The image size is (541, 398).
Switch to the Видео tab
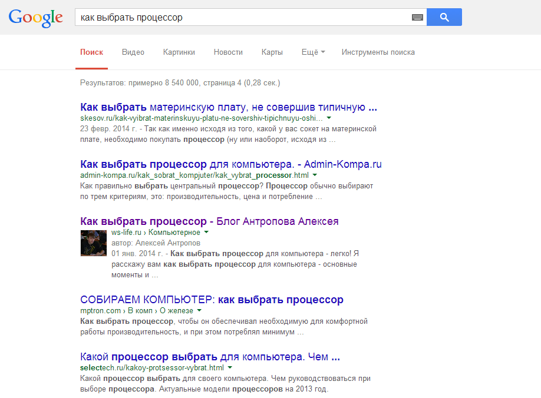point(133,52)
